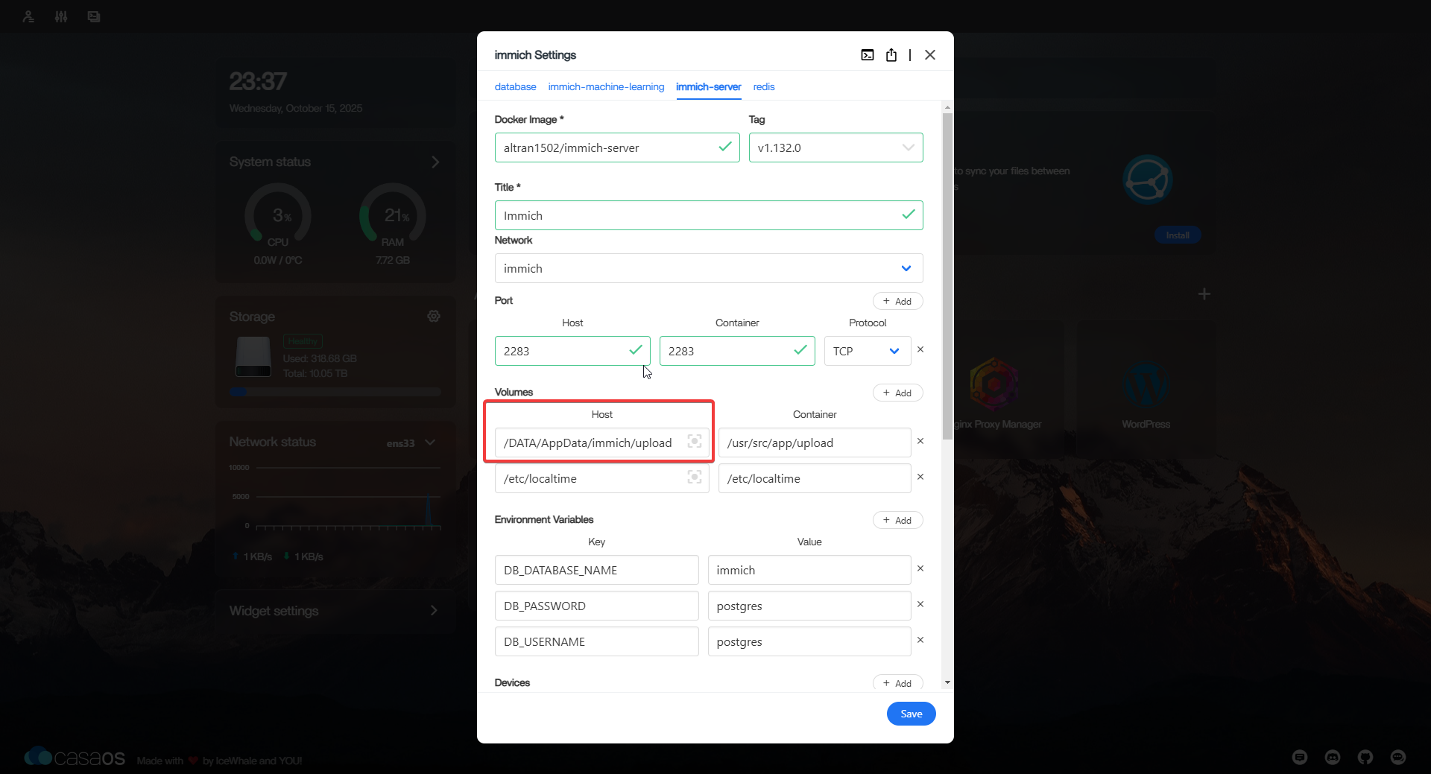Image resolution: width=1431 pixels, height=774 pixels.
Task: Open the Discord icon in footer
Action: coord(1333,758)
